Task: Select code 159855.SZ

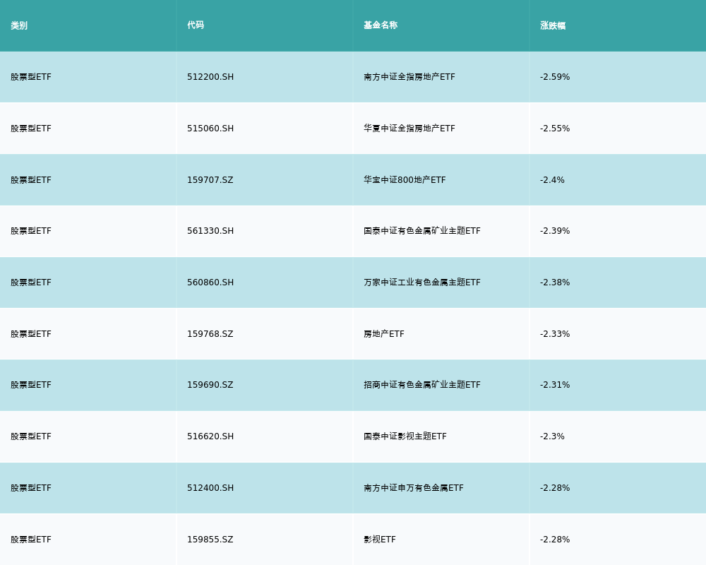Action: pos(210,540)
